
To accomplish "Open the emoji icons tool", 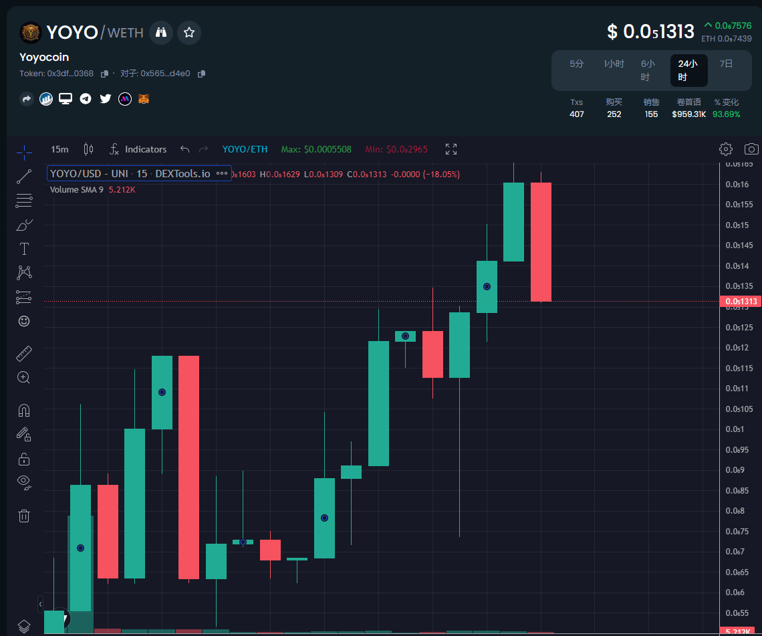I will 24,321.
